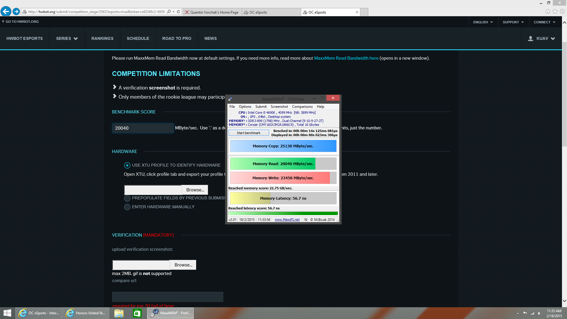Select Use XTU Profile radio button

(127, 165)
